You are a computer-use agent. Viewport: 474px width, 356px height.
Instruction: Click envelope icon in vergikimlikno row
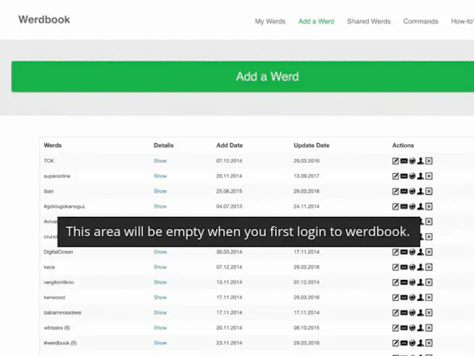point(404,282)
